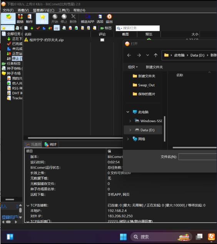Click the 绑定APP bind device icon
Image resolution: width=217 pixels, height=244 pixels.
(88, 19)
